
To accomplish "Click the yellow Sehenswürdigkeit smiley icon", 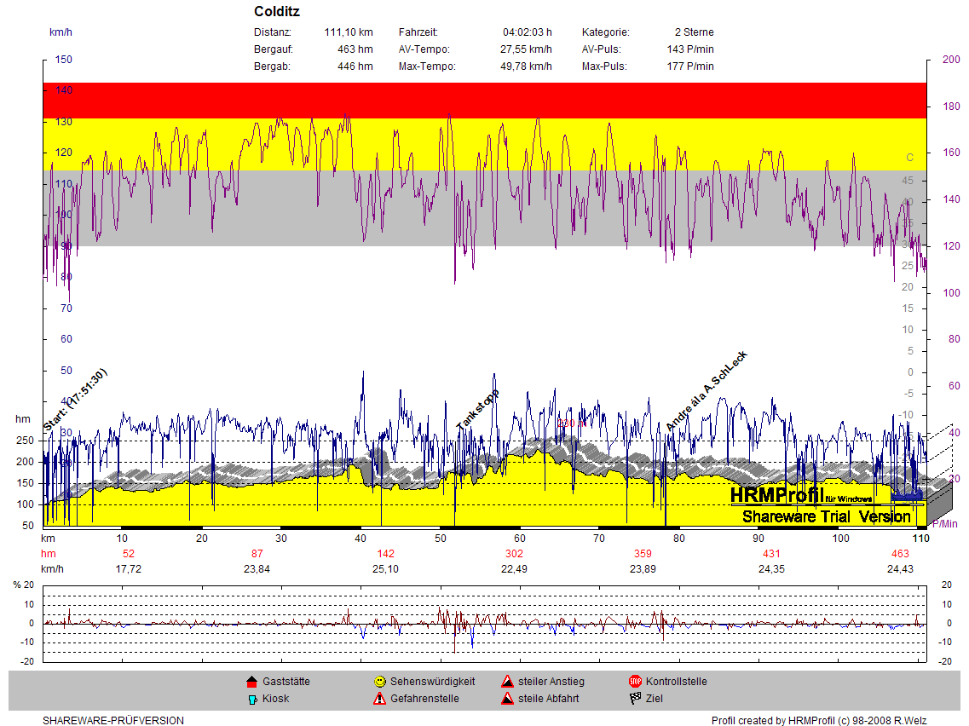I will (379, 682).
